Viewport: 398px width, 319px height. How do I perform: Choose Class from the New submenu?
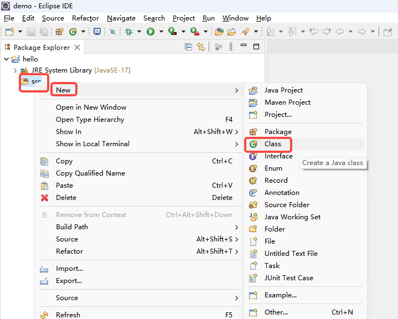pyautogui.click(x=305, y=144)
